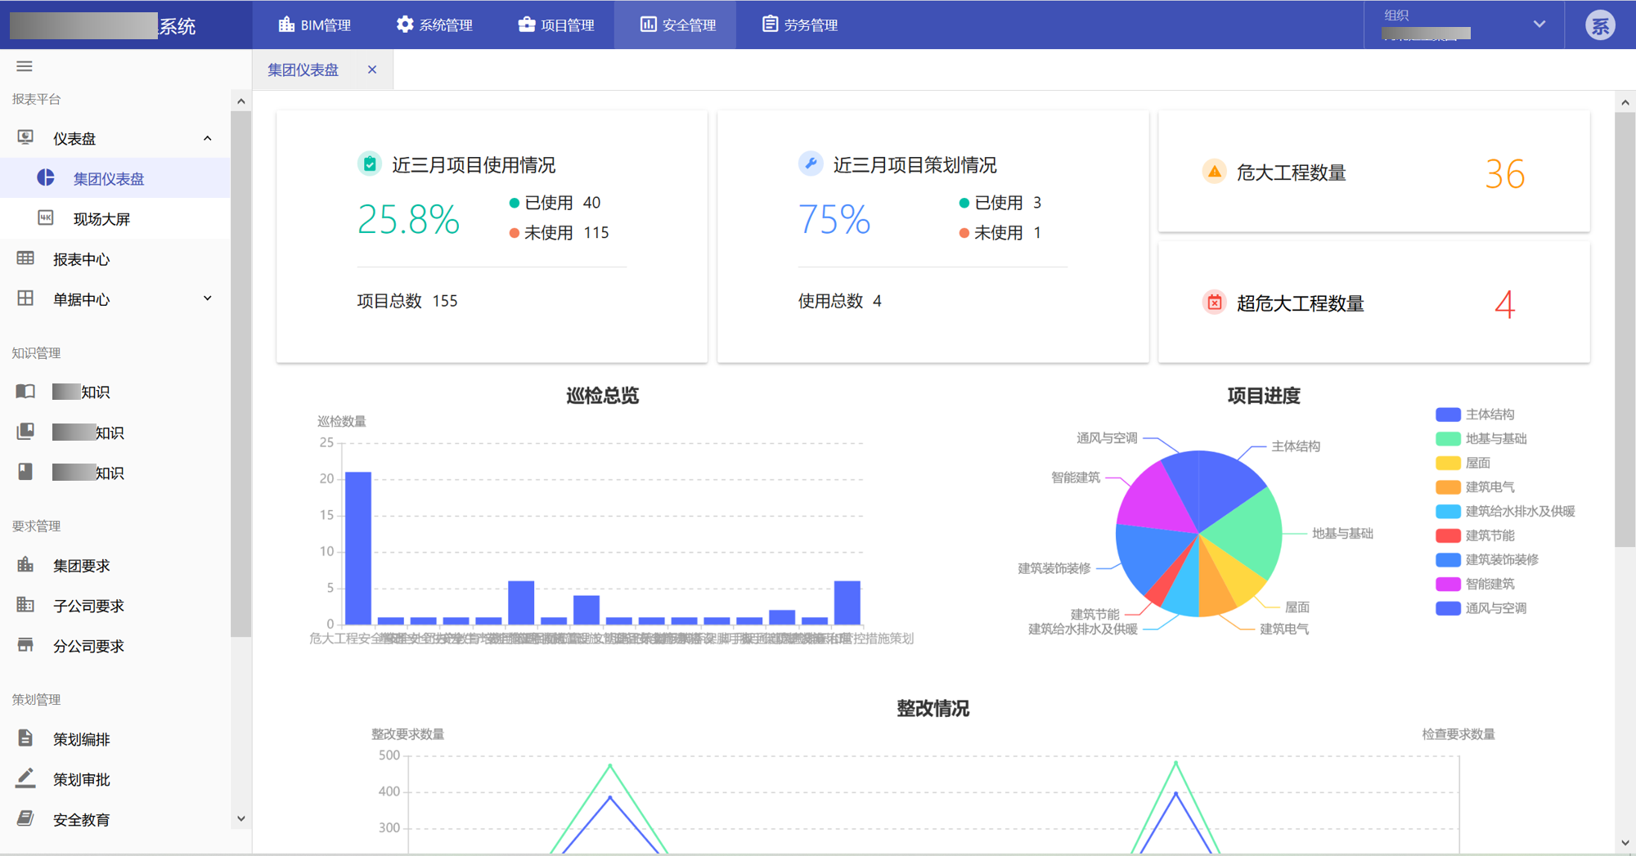Image resolution: width=1636 pixels, height=856 pixels.
Task: Collapse the 仪表盘 sidebar group
Action: coord(208,138)
